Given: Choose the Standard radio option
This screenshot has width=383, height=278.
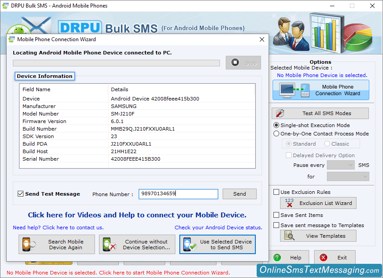Looking at the screenshot, I should (x=288, y=144).
